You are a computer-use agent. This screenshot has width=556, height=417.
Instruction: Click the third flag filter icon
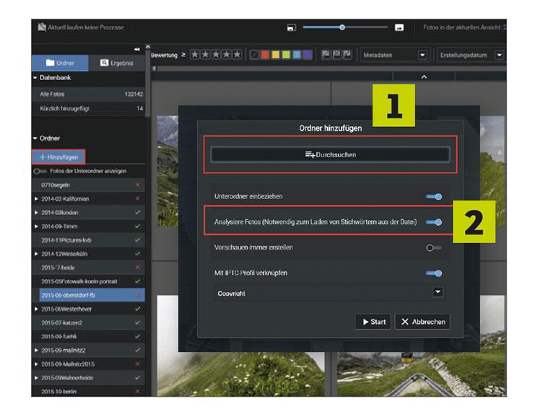(347, 55)
